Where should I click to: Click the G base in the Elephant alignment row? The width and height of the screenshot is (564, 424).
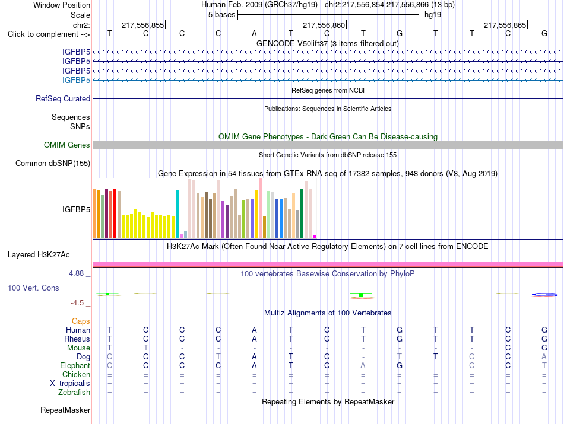(x=400, y=365)
